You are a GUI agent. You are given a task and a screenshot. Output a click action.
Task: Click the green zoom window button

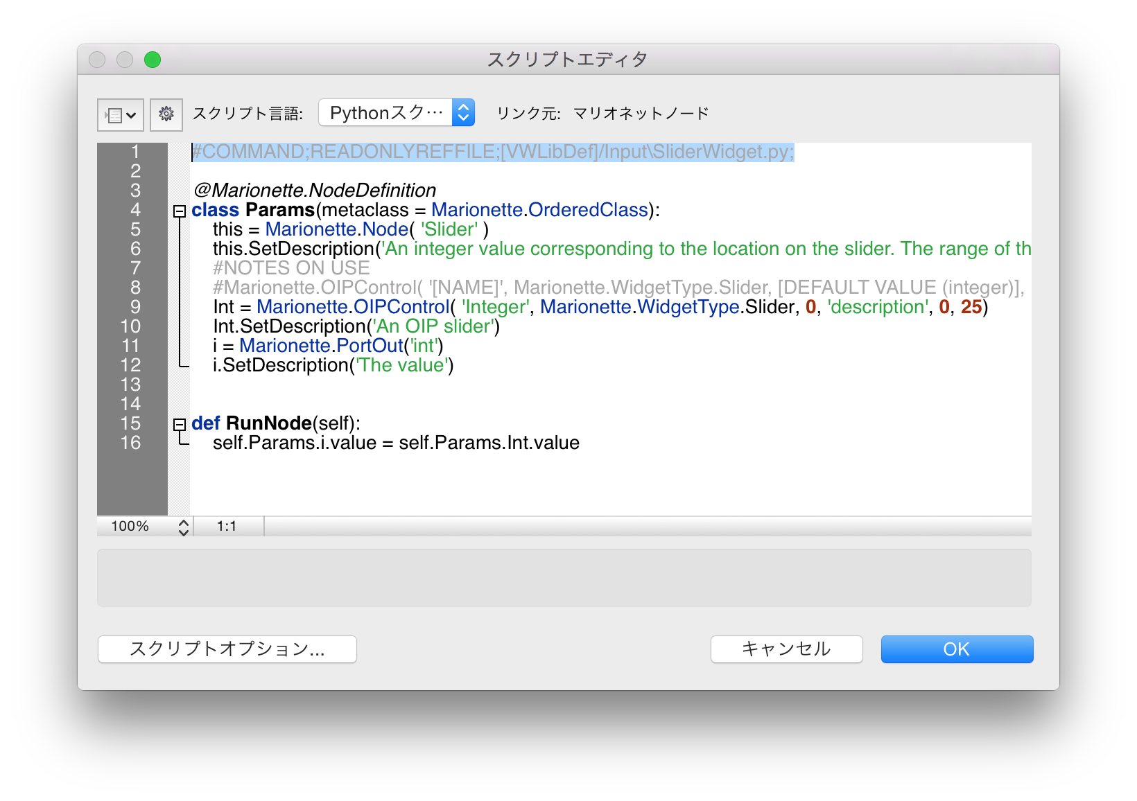coord(153,60)
